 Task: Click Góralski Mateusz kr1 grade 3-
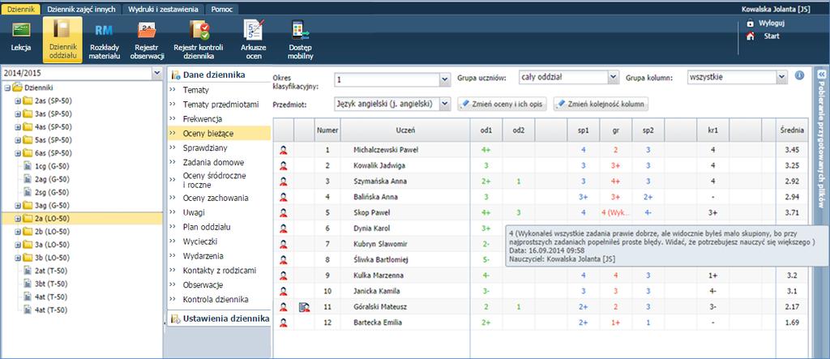point(713,306)
